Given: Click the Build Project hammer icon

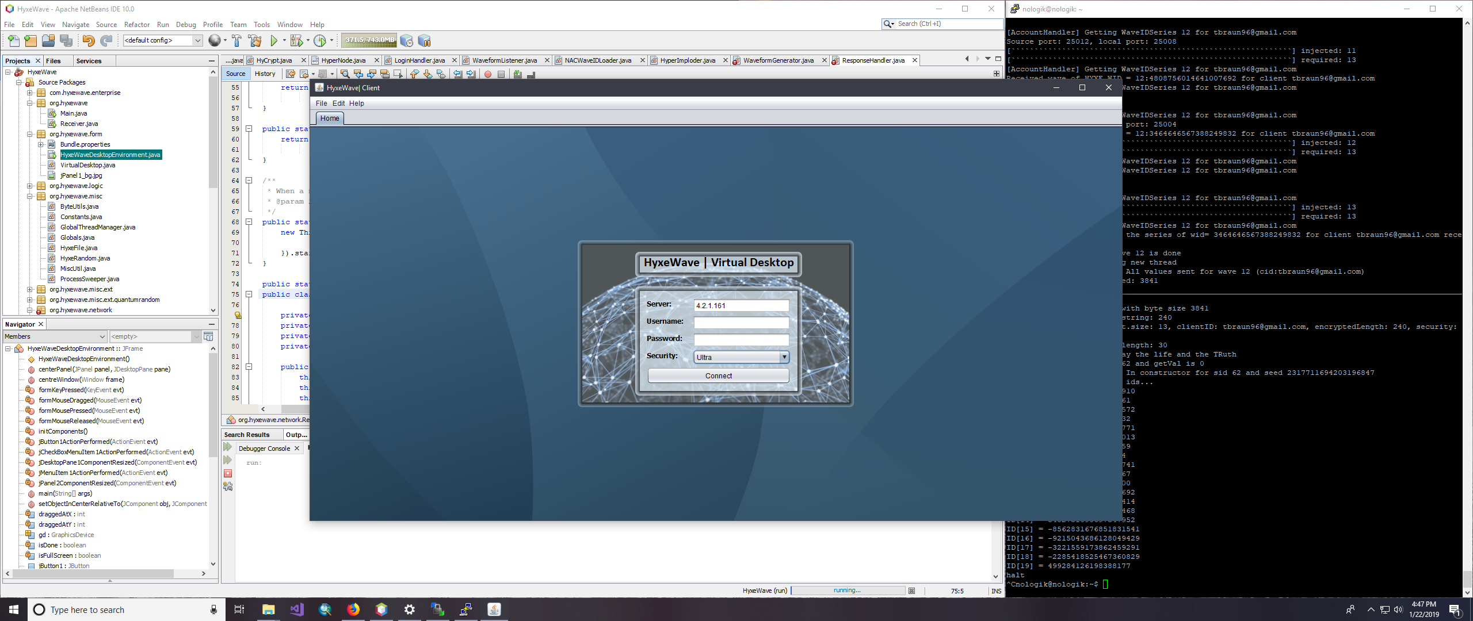Looking at the screenshot, I should [237, 41].
